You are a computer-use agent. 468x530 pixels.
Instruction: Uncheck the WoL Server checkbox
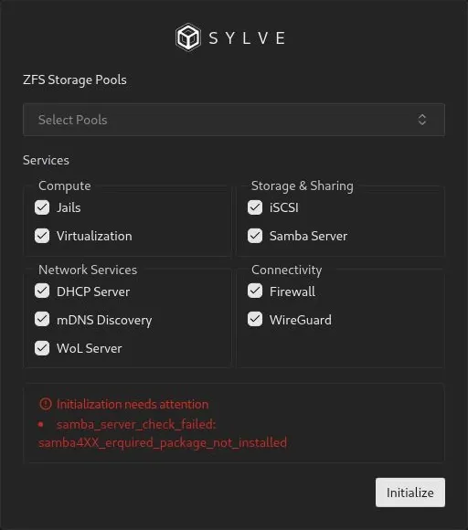click(x=42, y=348)
